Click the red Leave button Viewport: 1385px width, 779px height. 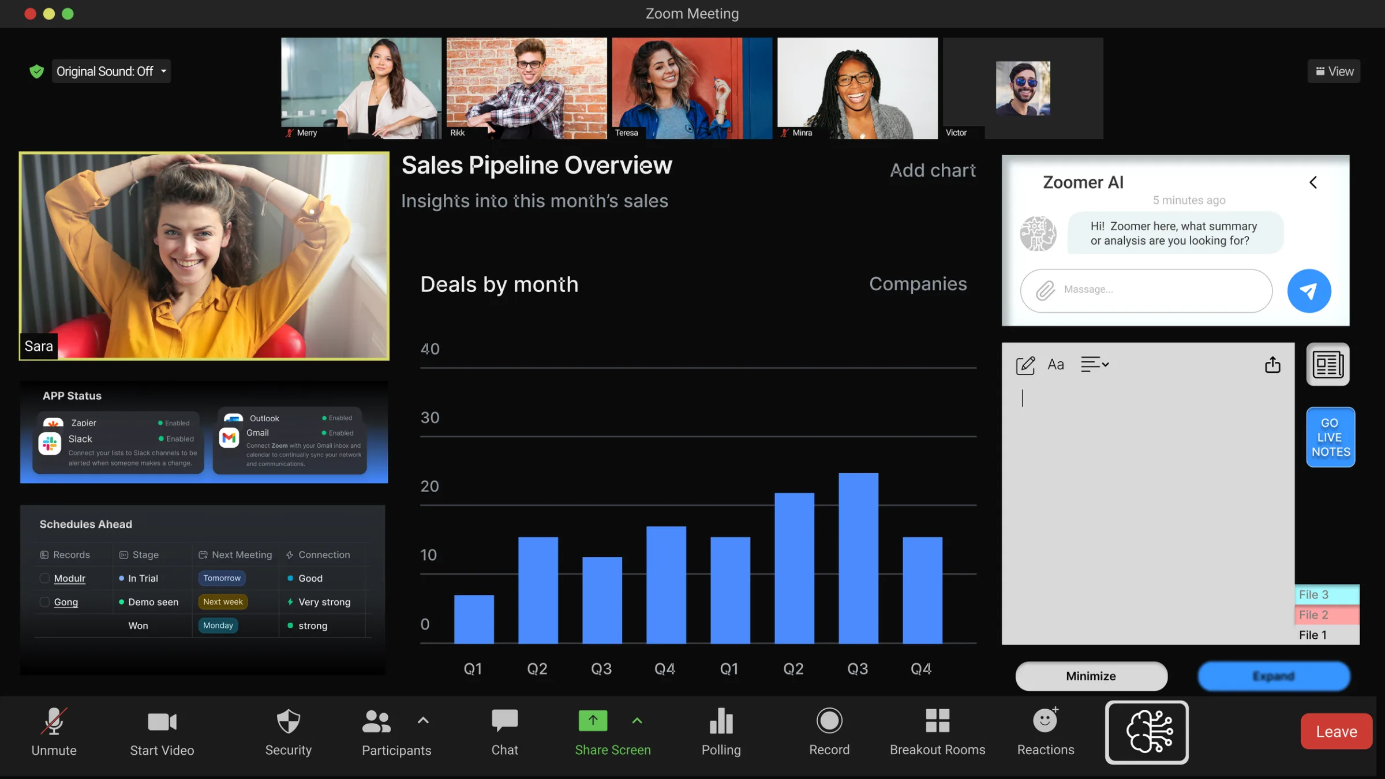1336,732
